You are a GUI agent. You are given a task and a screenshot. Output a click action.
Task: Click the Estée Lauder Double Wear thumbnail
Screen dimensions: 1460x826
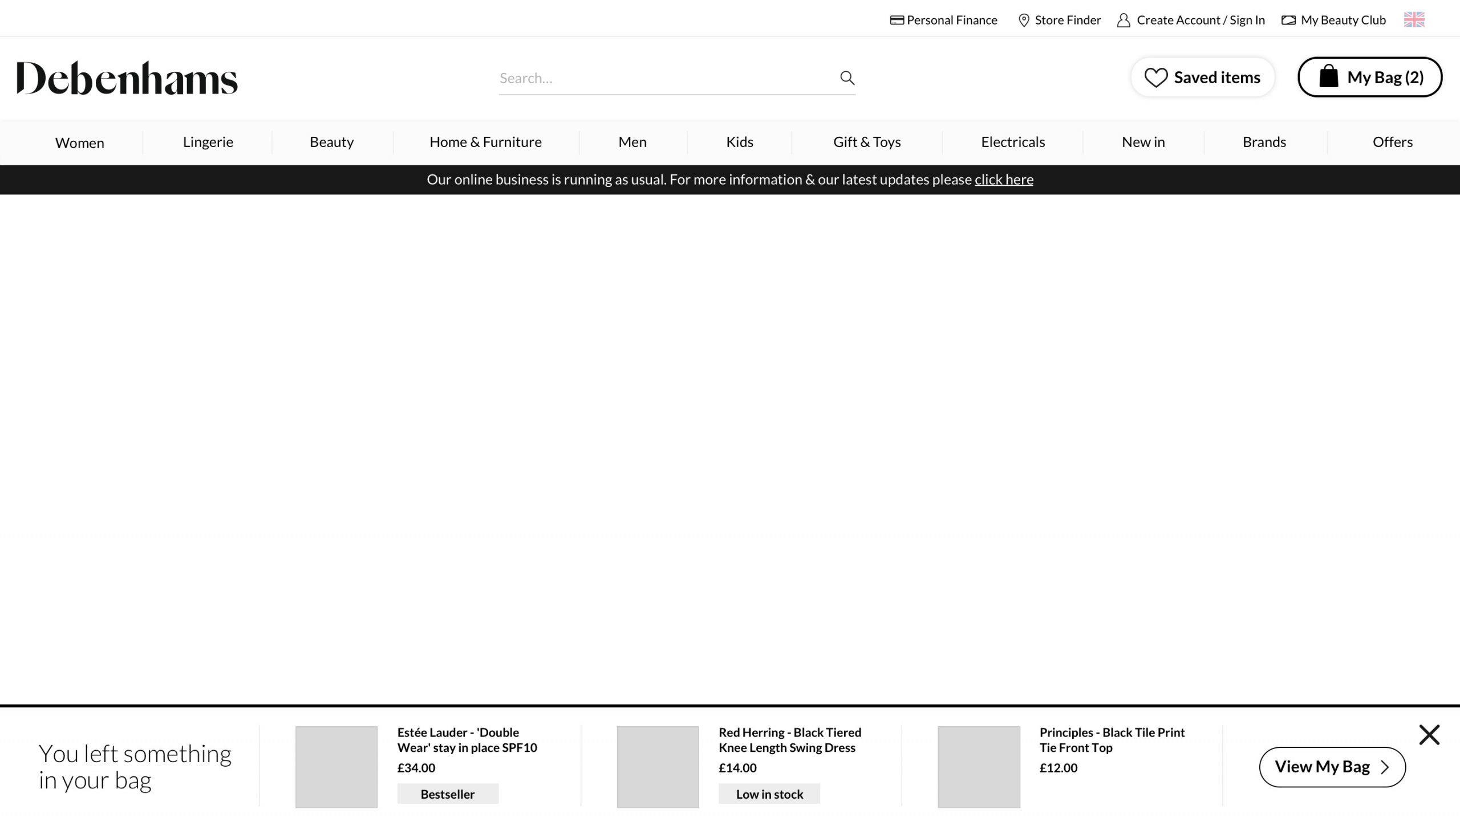point(336,767)
